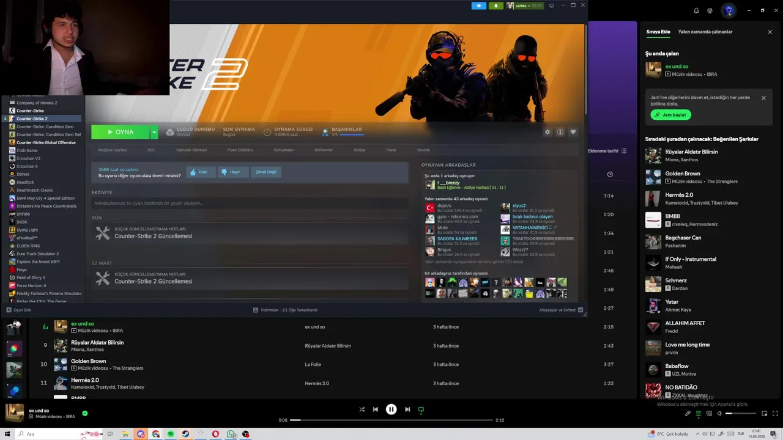Open the Puan Dükkânı tab
Viewport: 783px width, 440px height.
(x=240, y=150)
